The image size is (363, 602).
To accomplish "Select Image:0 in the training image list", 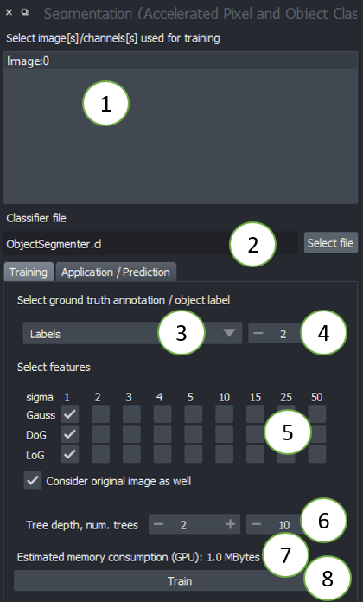I will 181,61.
